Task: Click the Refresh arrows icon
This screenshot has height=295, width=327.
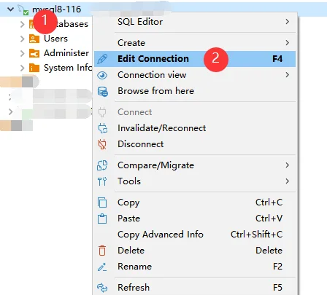Action: point(102,288)
